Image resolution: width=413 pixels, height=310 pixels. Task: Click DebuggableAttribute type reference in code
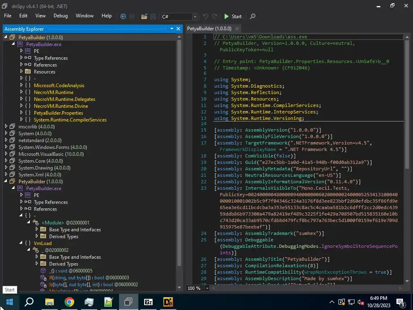(249, 246)
